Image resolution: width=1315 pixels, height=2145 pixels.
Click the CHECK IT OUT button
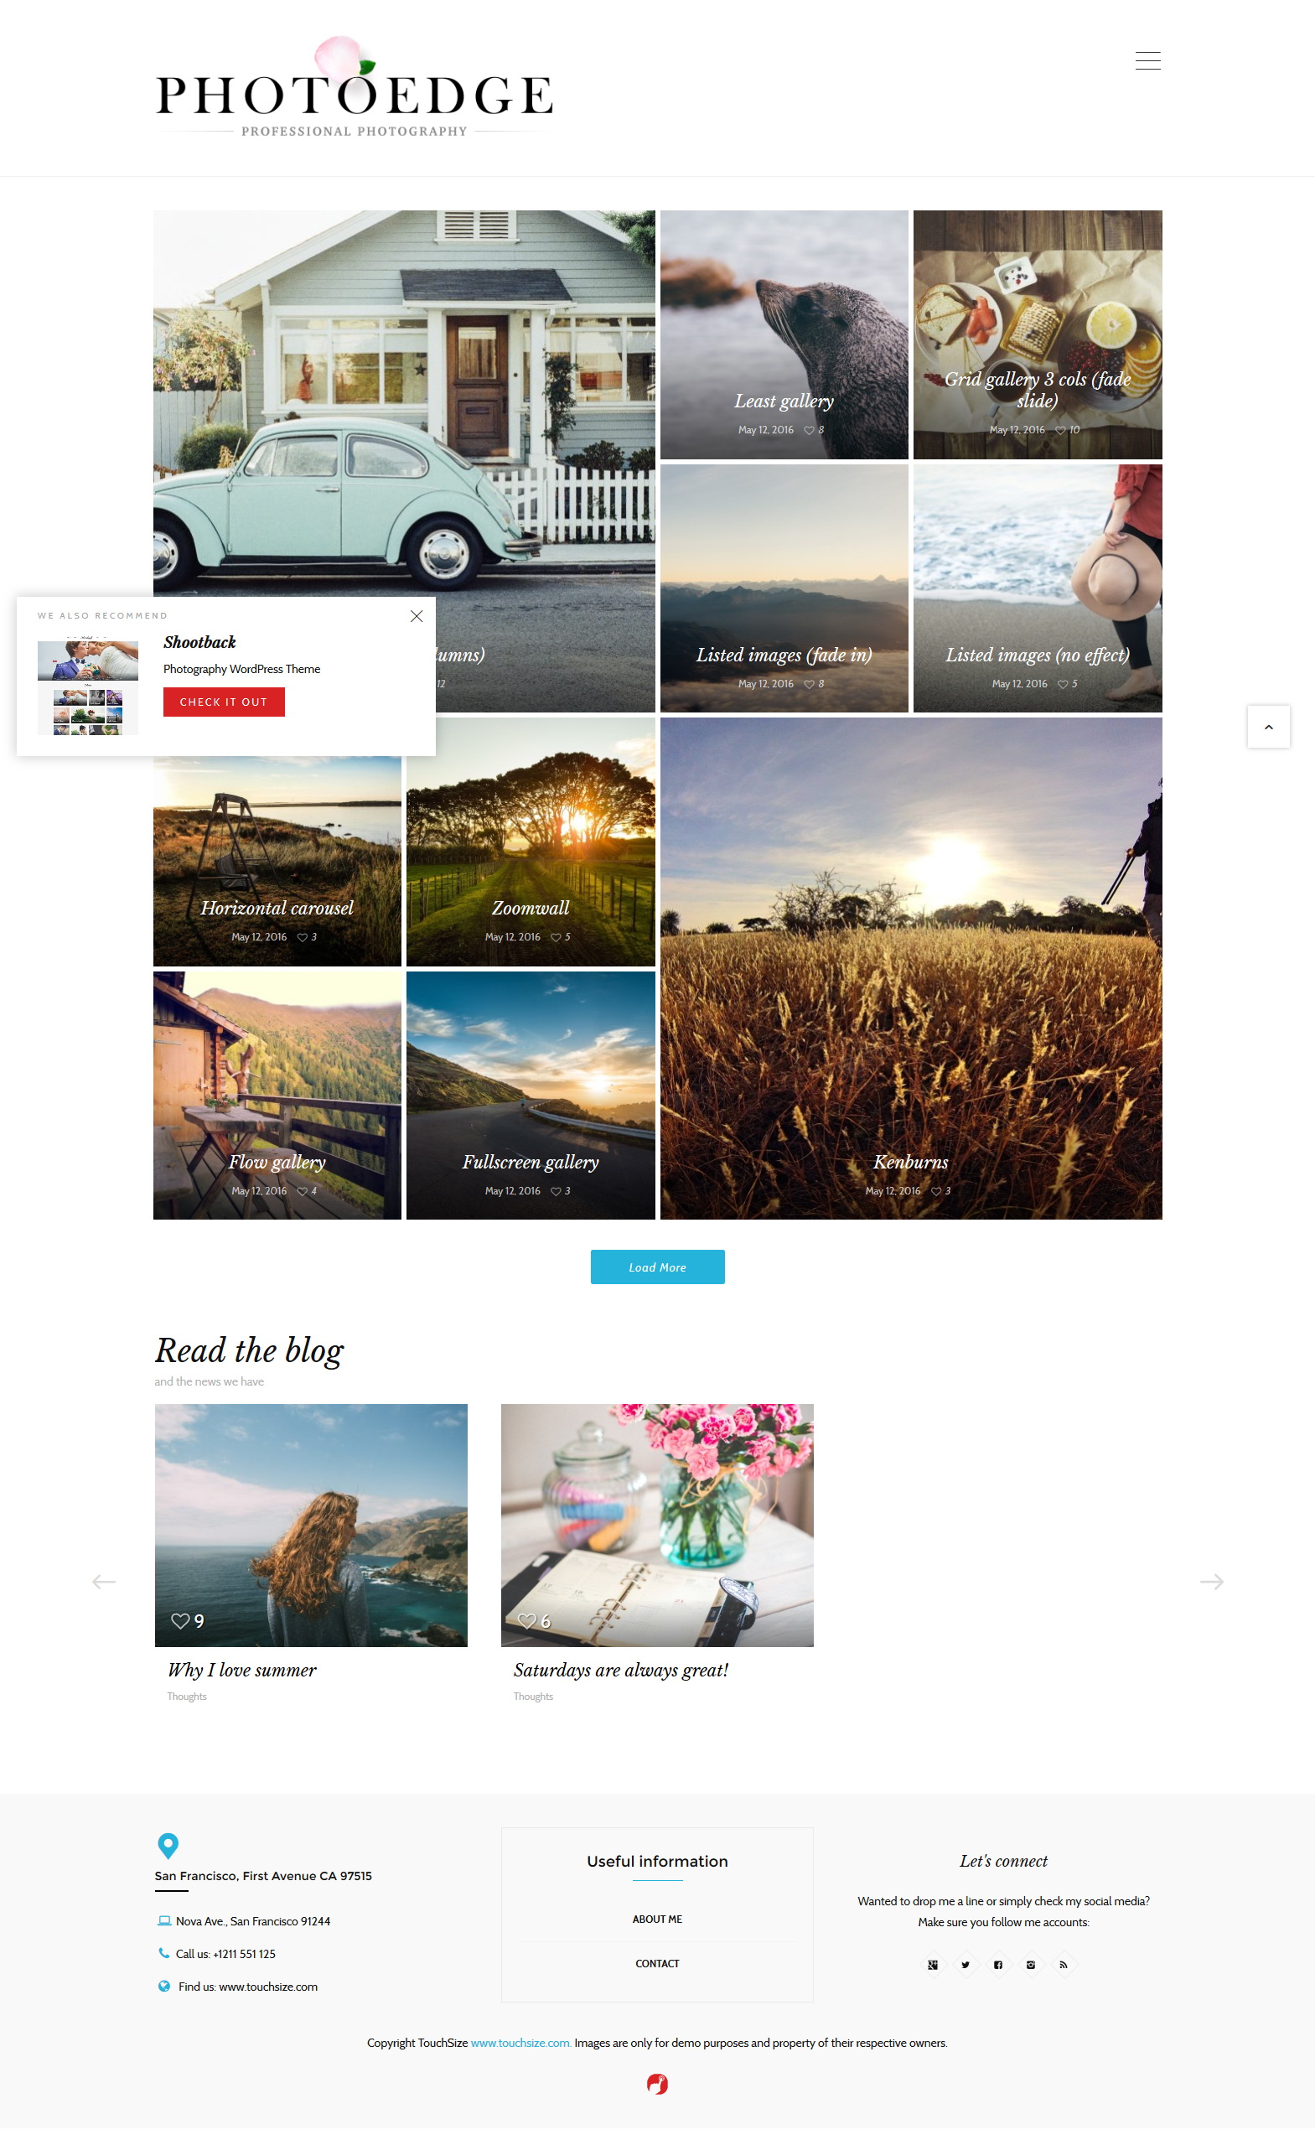pyautogui.click(x=224, y=702)
